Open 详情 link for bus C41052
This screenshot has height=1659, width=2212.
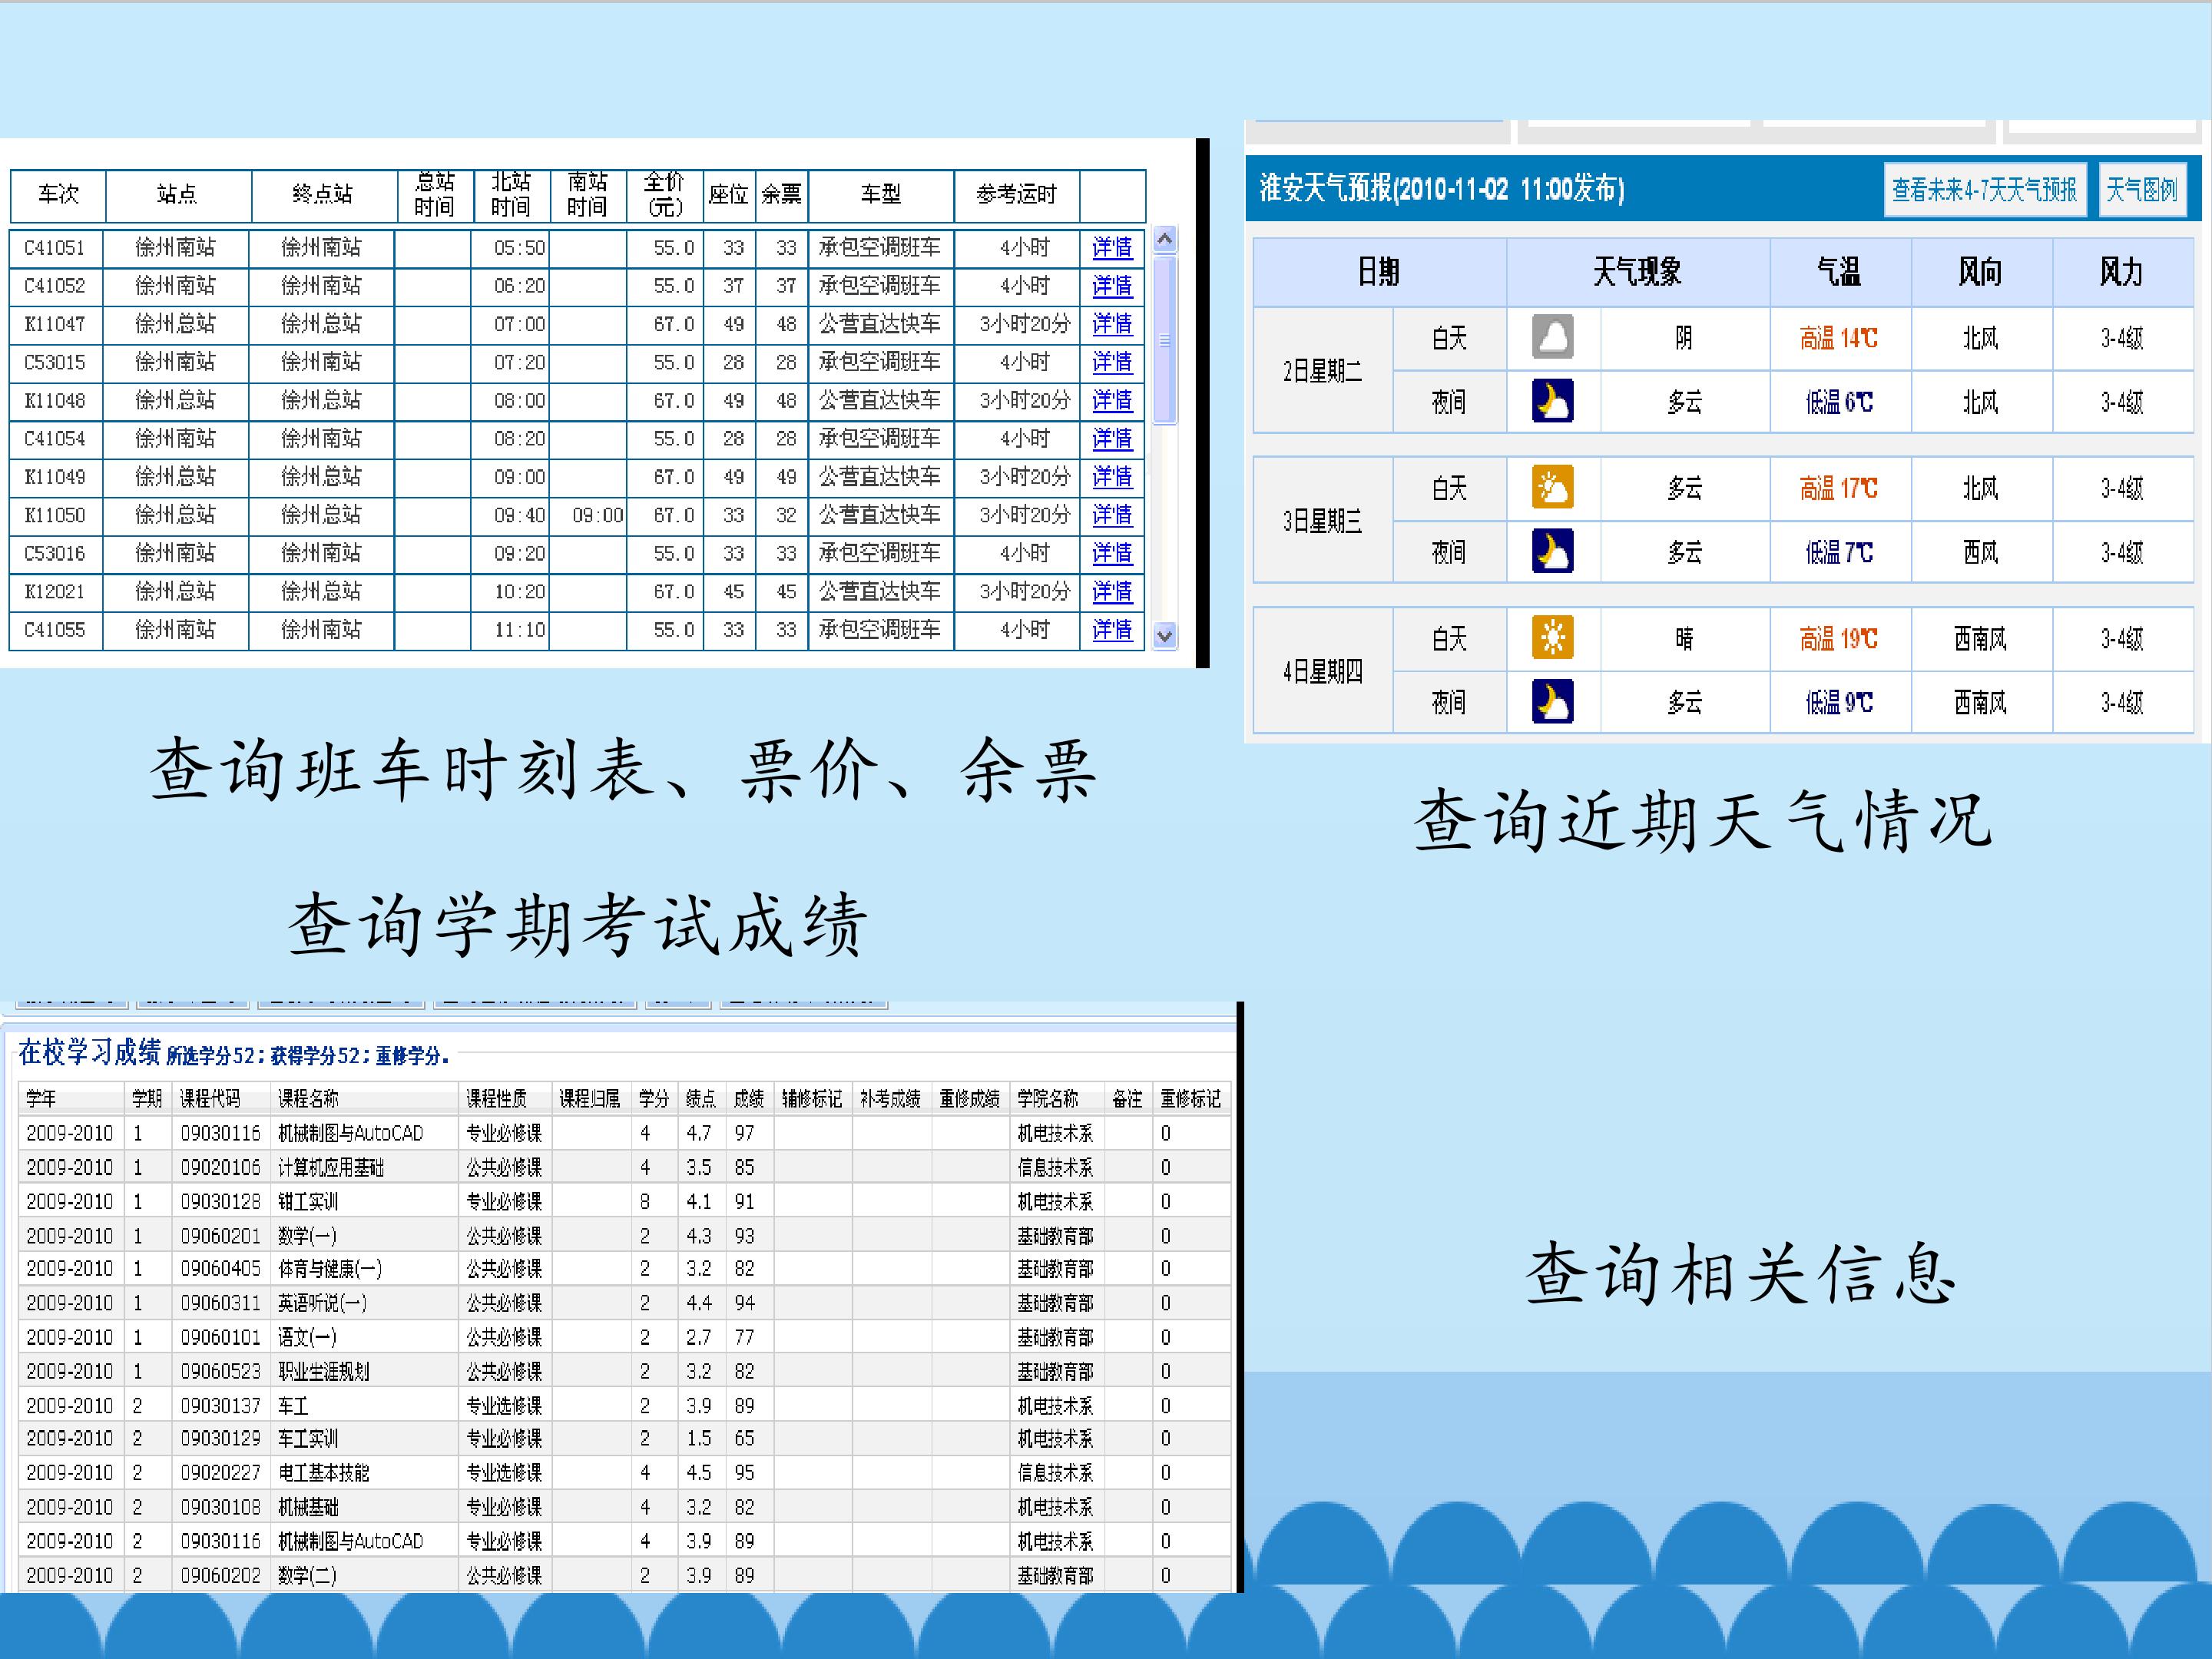(x=1112, y=286)
